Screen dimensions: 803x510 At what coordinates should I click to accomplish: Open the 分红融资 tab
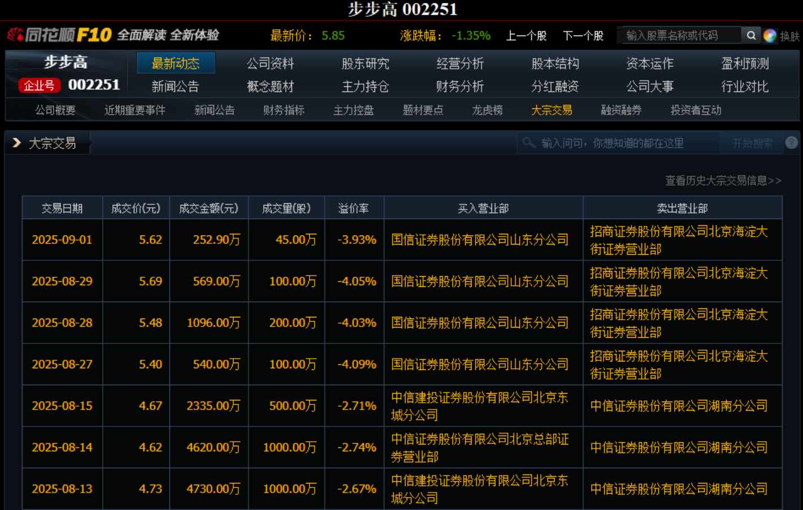click(x=555, y=86)
